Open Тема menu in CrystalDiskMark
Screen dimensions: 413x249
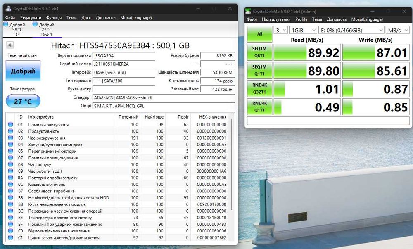pos(317,19)
